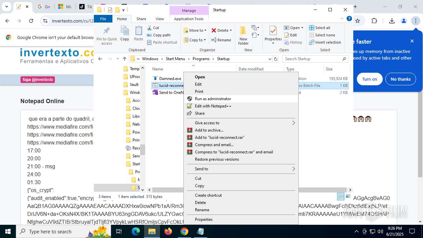Open Chrome extensions puzzle icon
Viewport: 423px width, 238px height.
click(374, 21)
